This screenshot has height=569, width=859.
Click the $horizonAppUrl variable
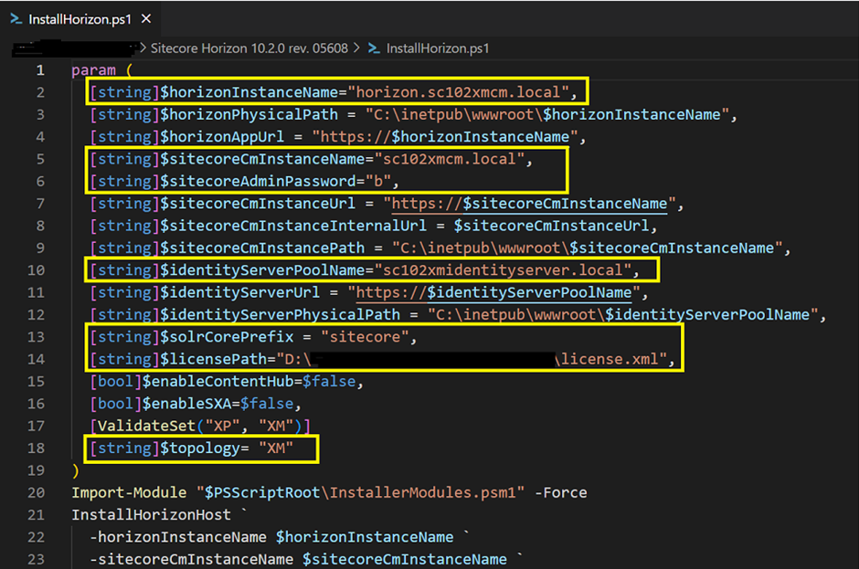click(x=222, y=136)
